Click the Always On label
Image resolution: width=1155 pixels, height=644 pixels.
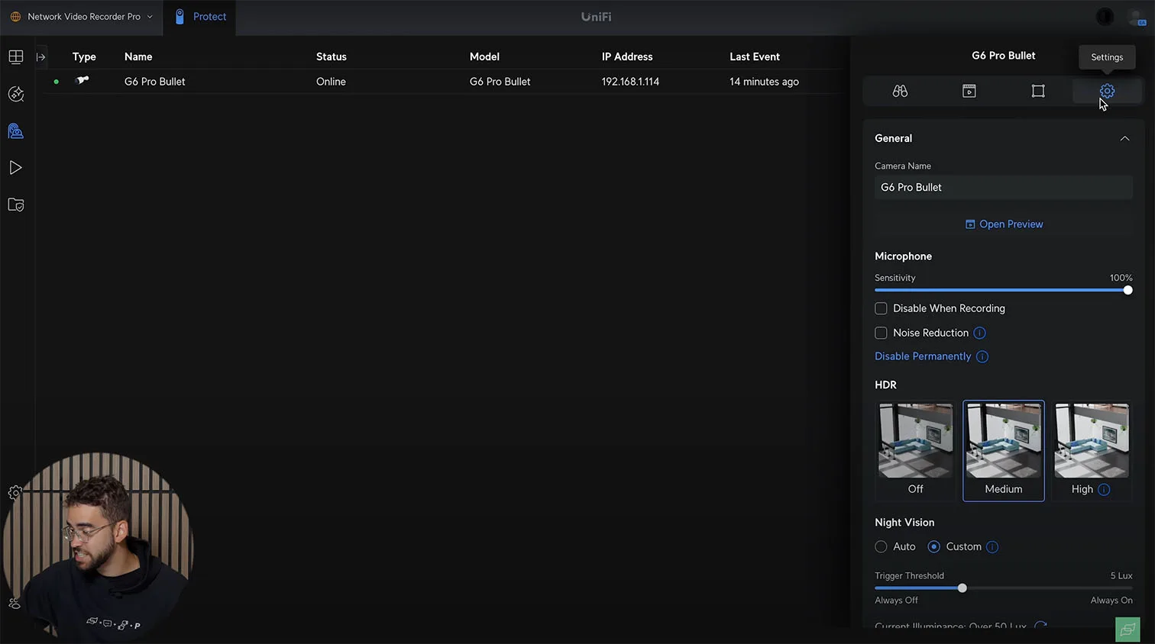pos(1111,601)
